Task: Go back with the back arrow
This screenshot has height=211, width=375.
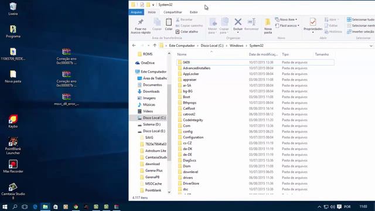Action: [x=134, y=46]
